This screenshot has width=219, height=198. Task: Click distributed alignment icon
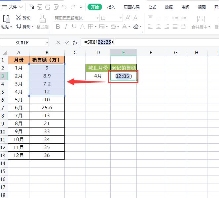click(183, 26)
